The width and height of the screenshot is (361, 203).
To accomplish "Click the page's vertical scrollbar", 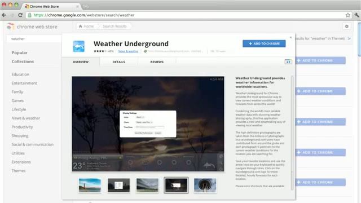I will click(x=359, y=39).
